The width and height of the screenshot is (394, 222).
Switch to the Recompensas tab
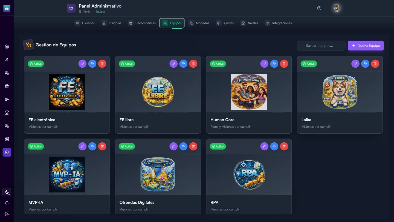(x=142, y=23)
